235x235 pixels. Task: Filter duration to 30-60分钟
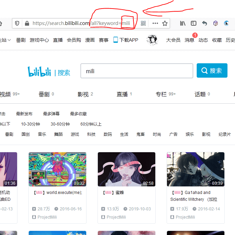[x=60, y=124]
